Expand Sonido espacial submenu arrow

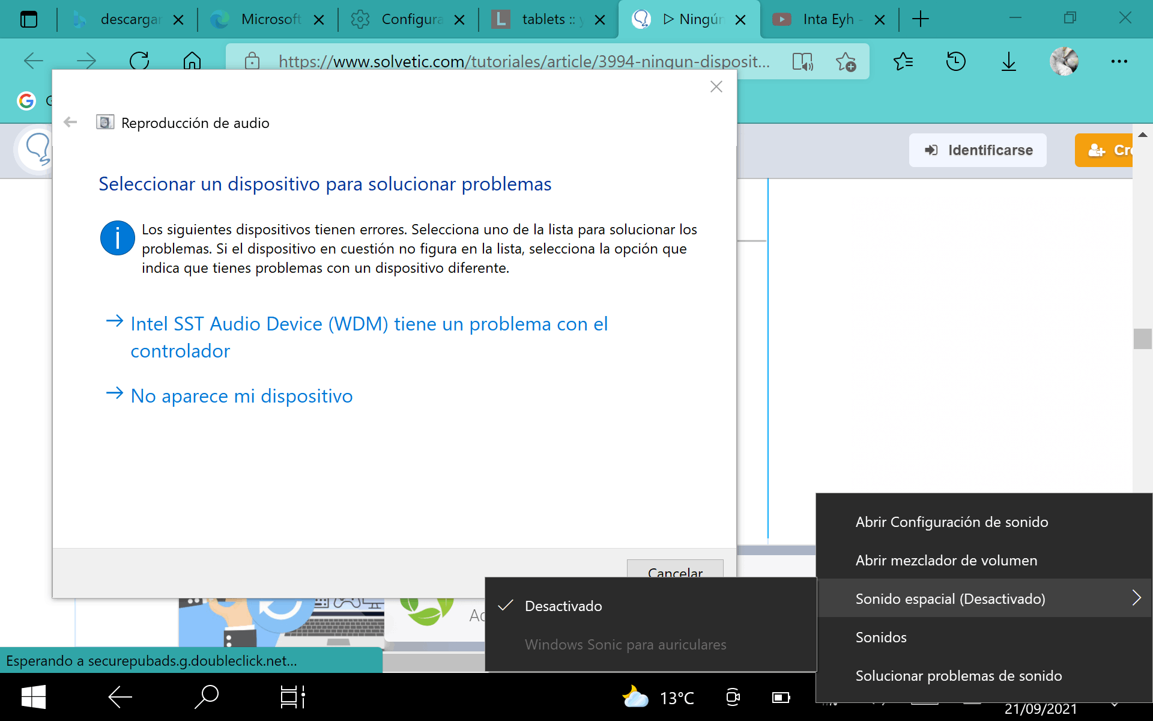1136,598
